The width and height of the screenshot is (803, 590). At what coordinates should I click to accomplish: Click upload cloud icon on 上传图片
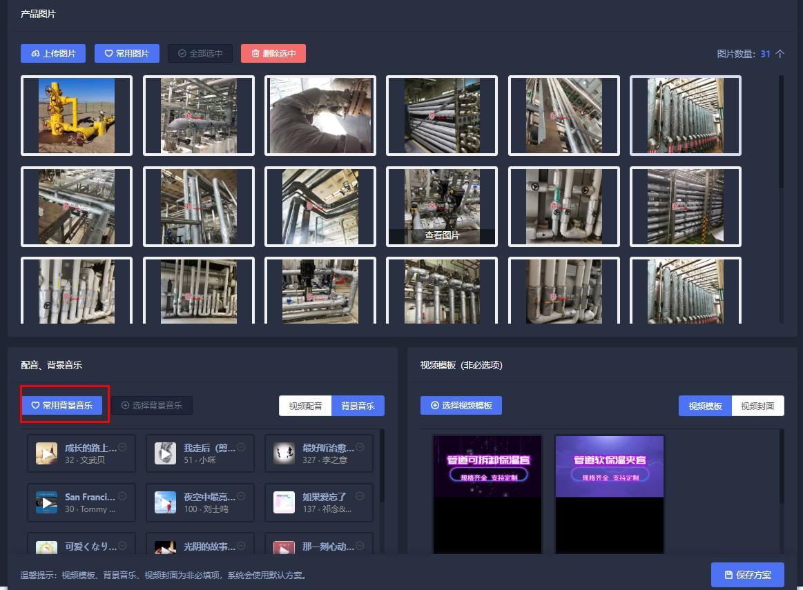coord(35,53)
